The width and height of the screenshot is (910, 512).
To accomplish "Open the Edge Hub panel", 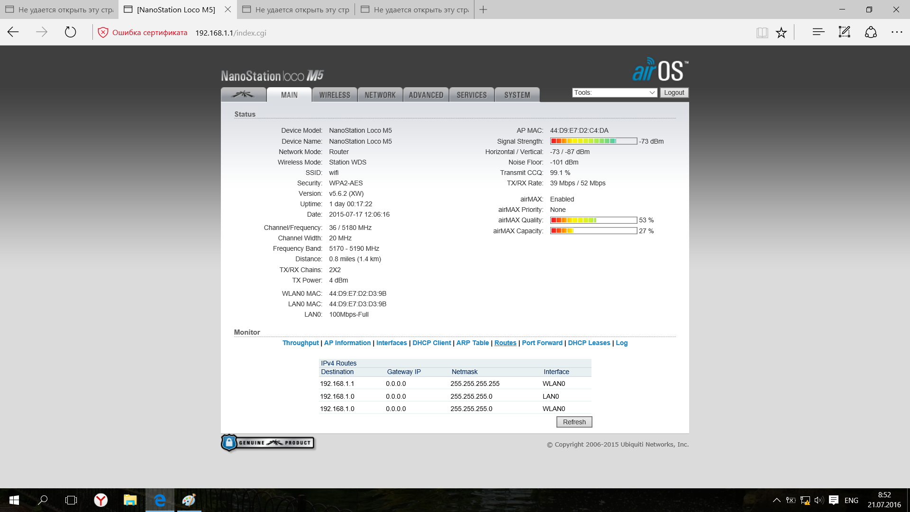I will coord(819,32).
